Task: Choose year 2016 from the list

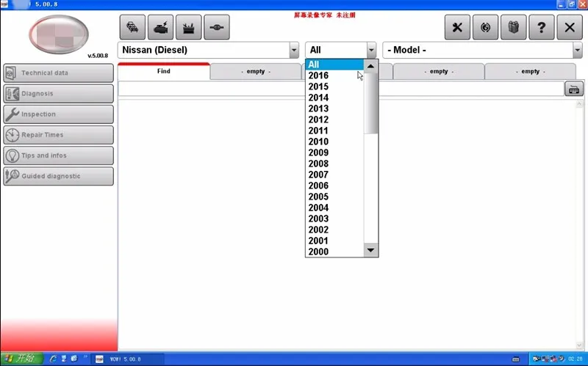Action: pos(334,76)
